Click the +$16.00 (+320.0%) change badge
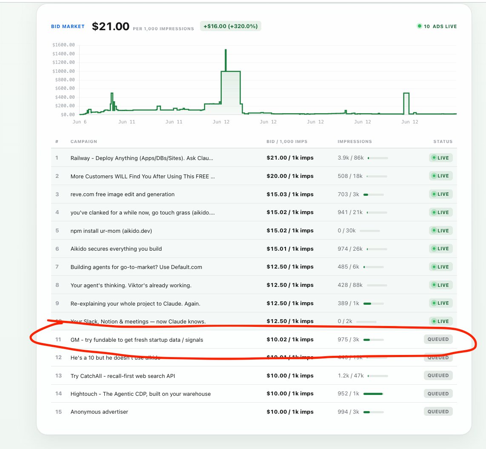The image size is (486, 449). click(231, 26)
